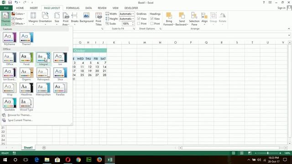Open the theme Fonts dropdown
Screen dimensions: 292x164
(x=17, y=19)
